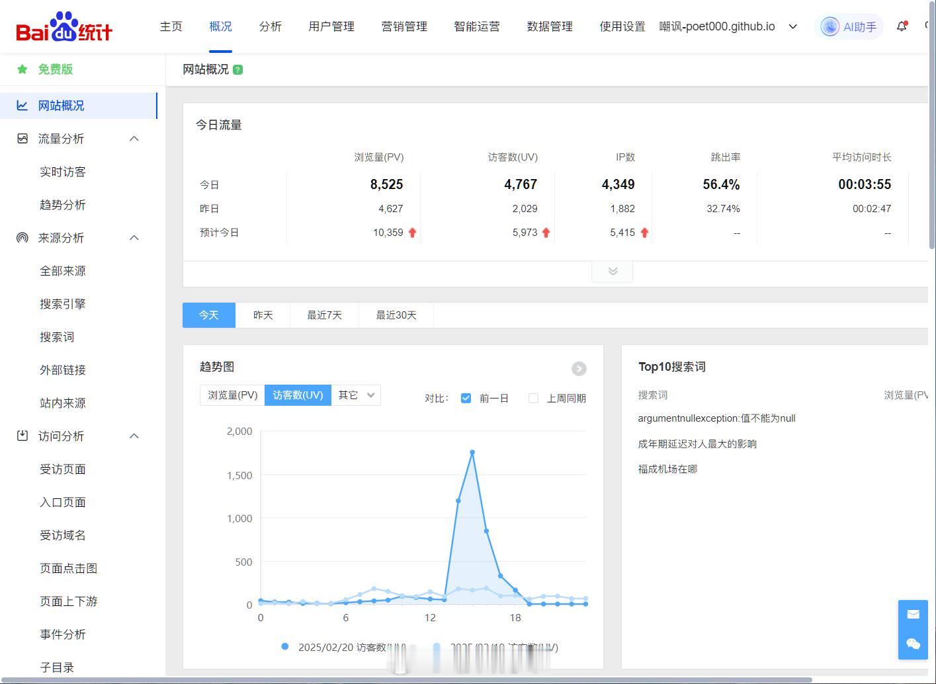
Task: Click the red up arrow next to 5,973
Action: click(x=546, y=233)
